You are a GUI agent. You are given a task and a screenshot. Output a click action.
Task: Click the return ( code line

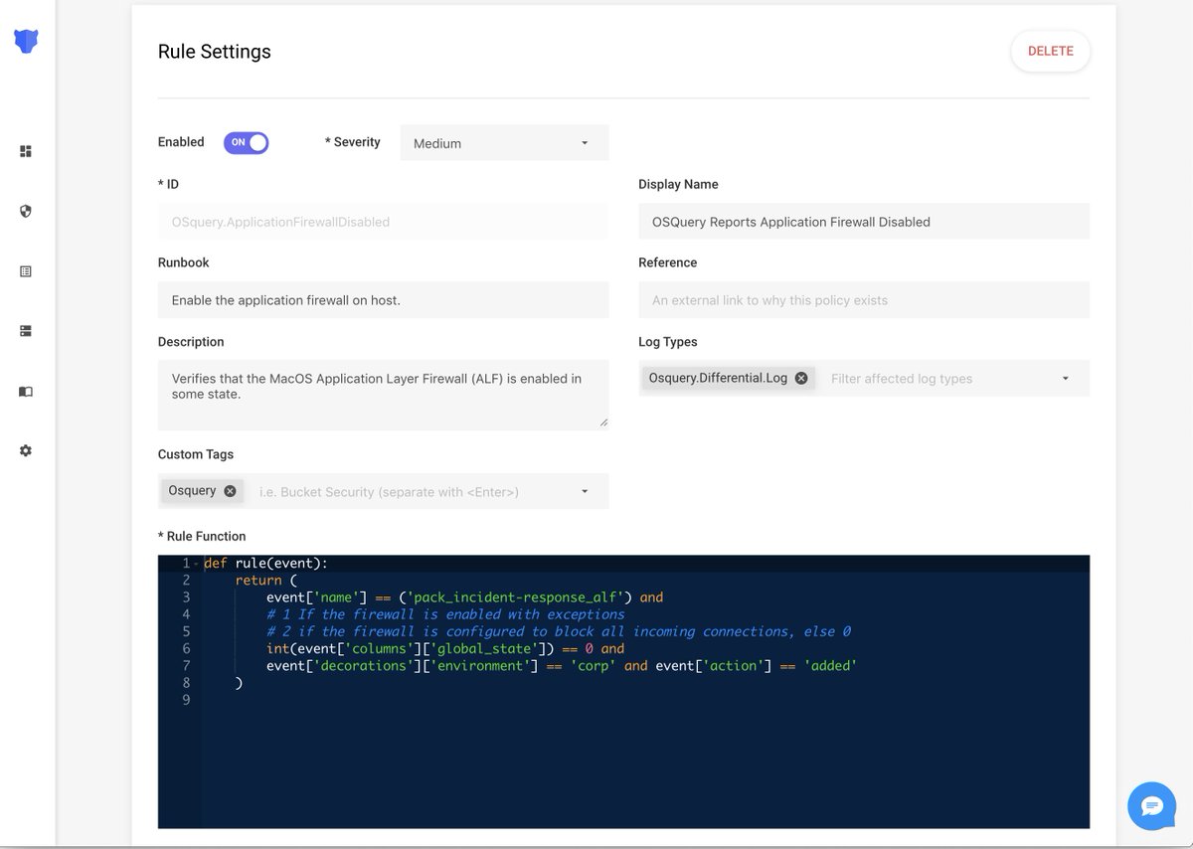[266, 581]
